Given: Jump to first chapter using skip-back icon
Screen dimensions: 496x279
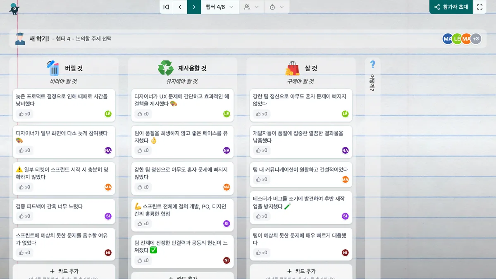Looking at the screenshot, I should click(166, 7).
